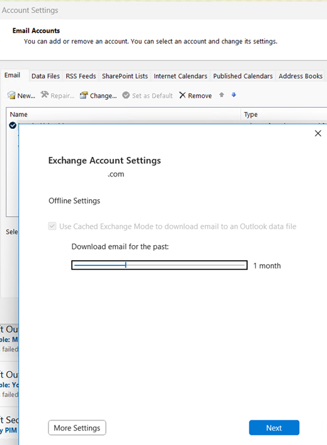
Task: Click the Change... text label in the account toolbar
Action: (103, 96)
